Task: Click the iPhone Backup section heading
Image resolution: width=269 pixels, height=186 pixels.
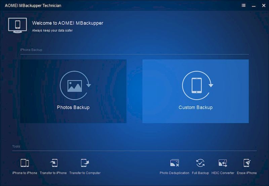Action: (31, 50)
